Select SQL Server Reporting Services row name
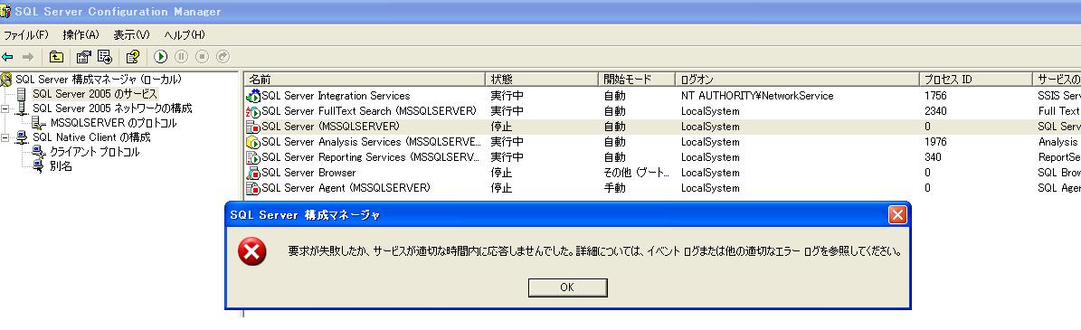The height and width of the screenshot is (330, 1081). 372,157
